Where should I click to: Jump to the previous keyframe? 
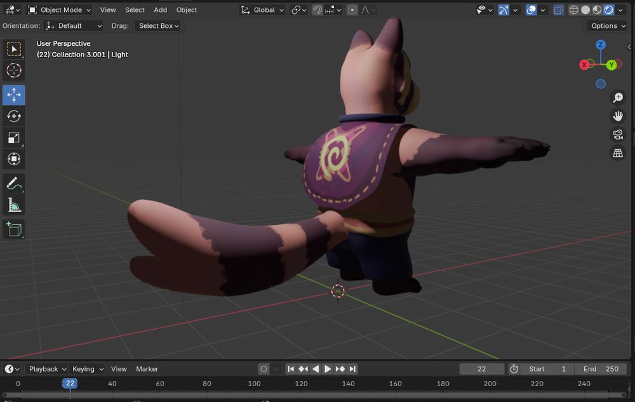(x=303, y=369)
